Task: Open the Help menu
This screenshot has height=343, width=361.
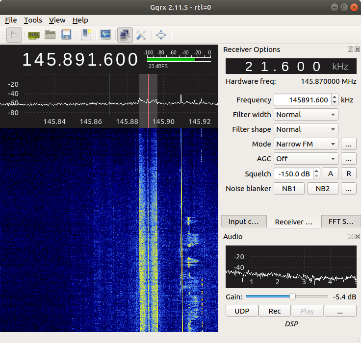Action: [80, 20]
